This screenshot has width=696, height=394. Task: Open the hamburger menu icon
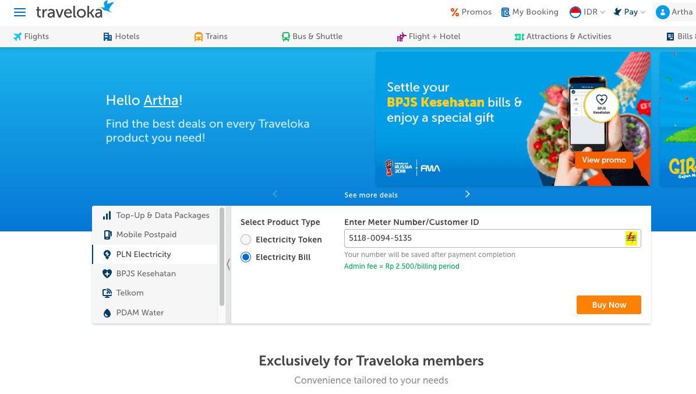pos(20,12)
